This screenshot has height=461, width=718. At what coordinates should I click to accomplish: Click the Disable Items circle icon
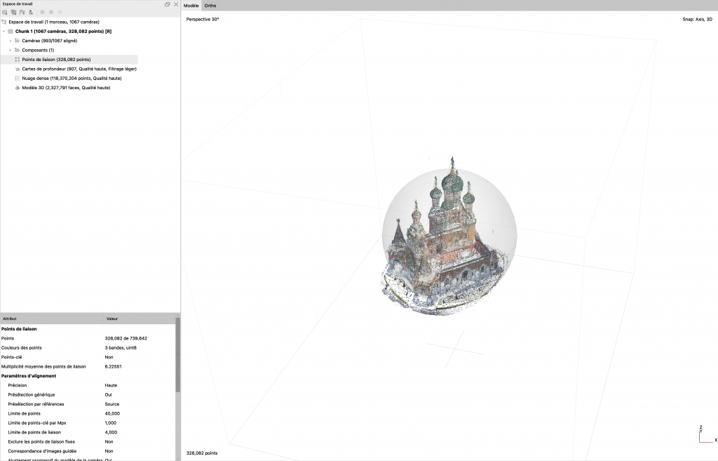[x=50, y=13]
